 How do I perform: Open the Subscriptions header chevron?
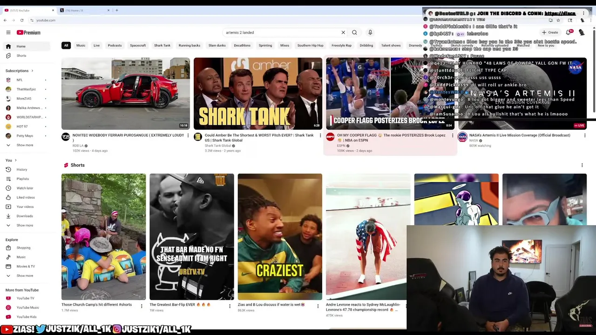tap(32, 71)
